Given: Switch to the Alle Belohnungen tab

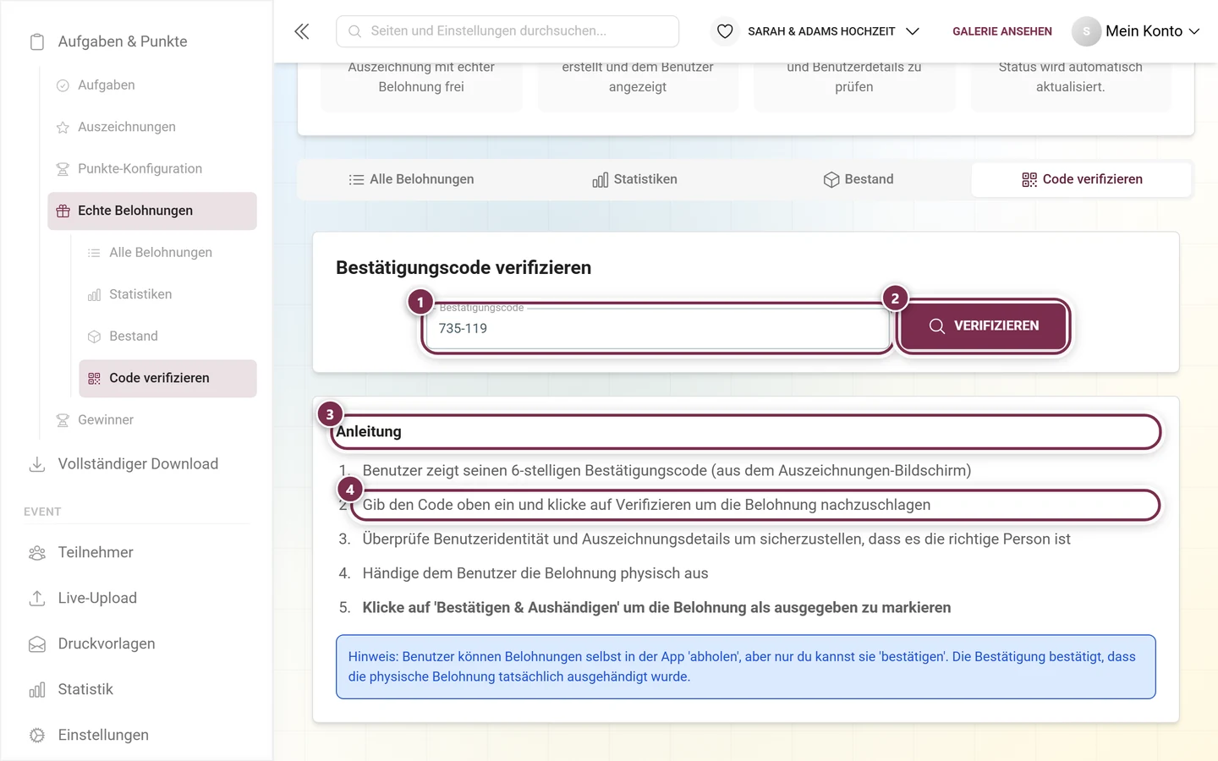Looking at the screenshot, I should [411, 179].
